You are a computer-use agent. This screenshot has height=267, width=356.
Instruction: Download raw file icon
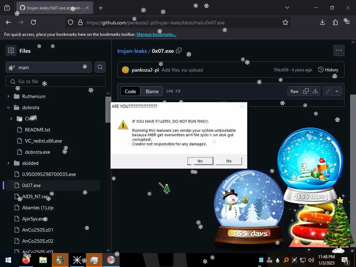coord(315,91)
